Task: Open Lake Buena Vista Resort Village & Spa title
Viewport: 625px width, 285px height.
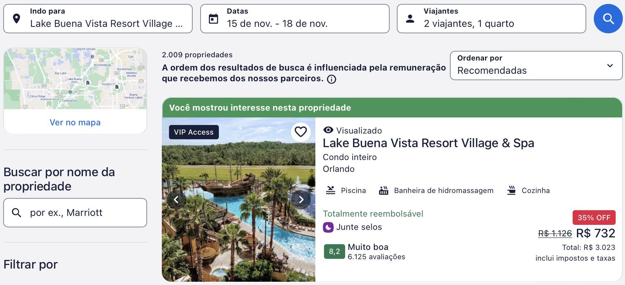Action: (x=428, y=143)
